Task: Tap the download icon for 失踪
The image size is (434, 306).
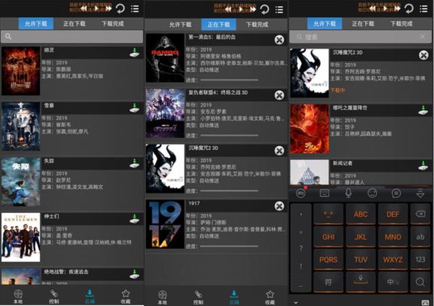Action: [134, 163]
